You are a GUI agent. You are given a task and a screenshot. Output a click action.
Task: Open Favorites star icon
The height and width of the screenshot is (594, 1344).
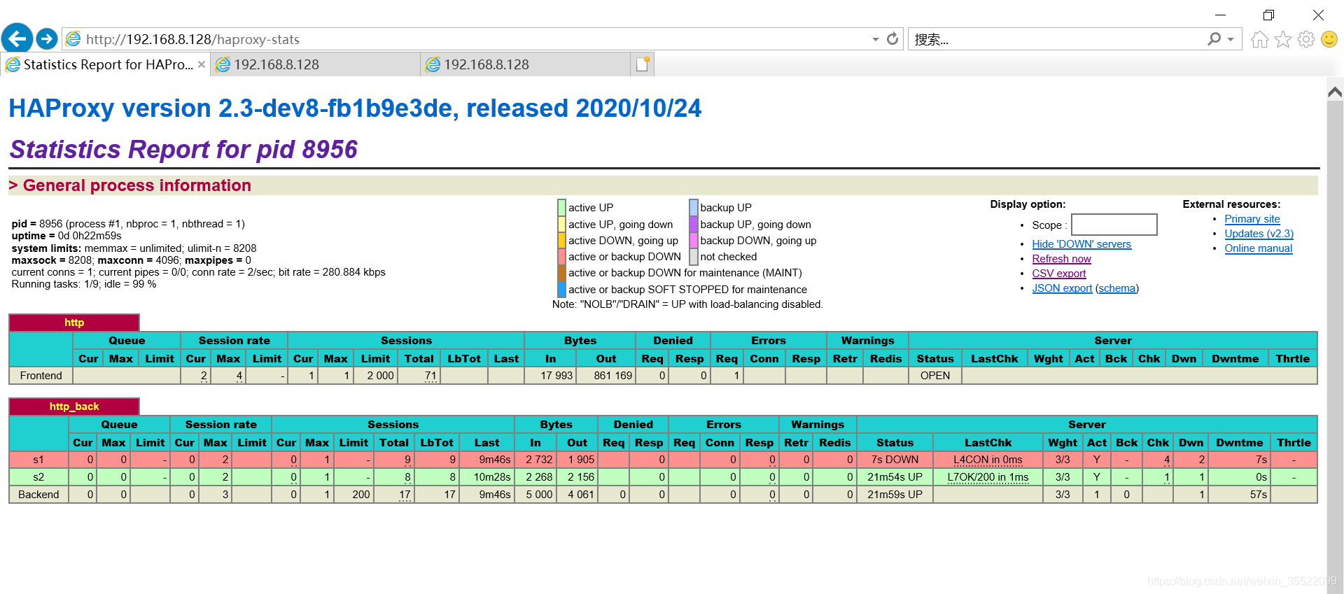click(x=1283, y=39)
